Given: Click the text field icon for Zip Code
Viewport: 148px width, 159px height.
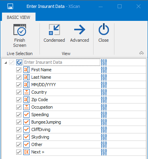Looking at the screenshot, I should click(x=26, y=100).
